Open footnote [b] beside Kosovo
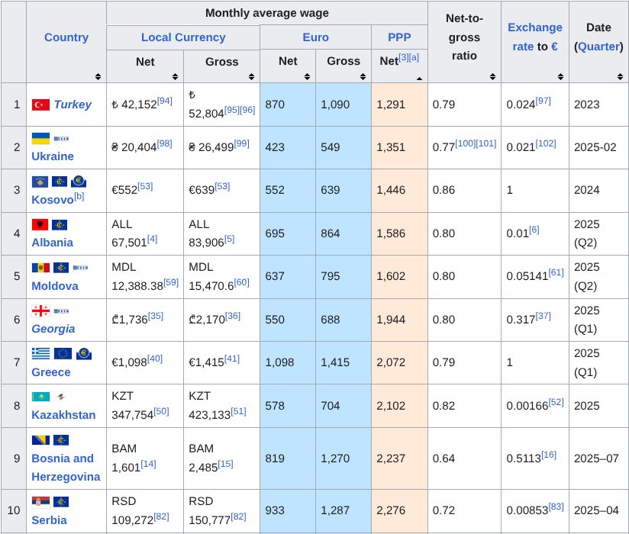This screenshot has height=534, width=629. pos(79,196)
